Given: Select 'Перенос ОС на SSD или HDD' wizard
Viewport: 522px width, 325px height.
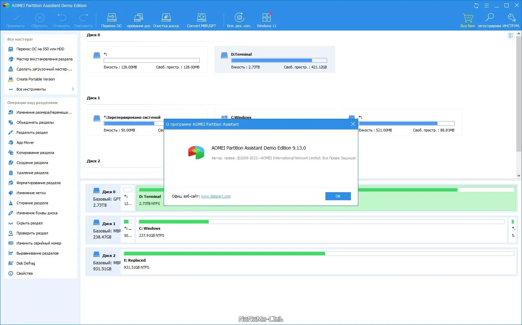Looking at the screenshot, I should [x=40, y=49].
